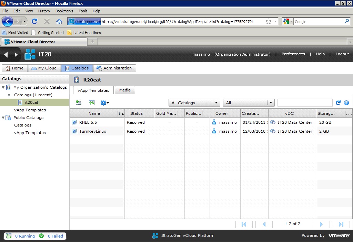Reload the page in Firefox
353x242 pixels.
click(34, 21)
